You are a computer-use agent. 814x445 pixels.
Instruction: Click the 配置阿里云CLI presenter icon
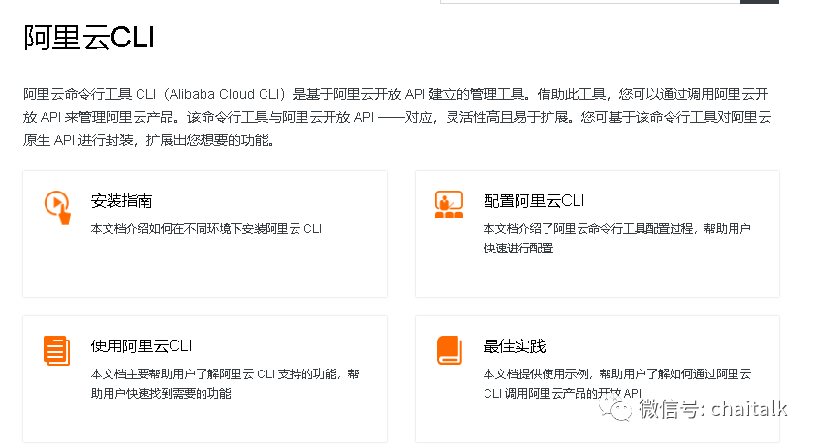click(x=449, y=204)
